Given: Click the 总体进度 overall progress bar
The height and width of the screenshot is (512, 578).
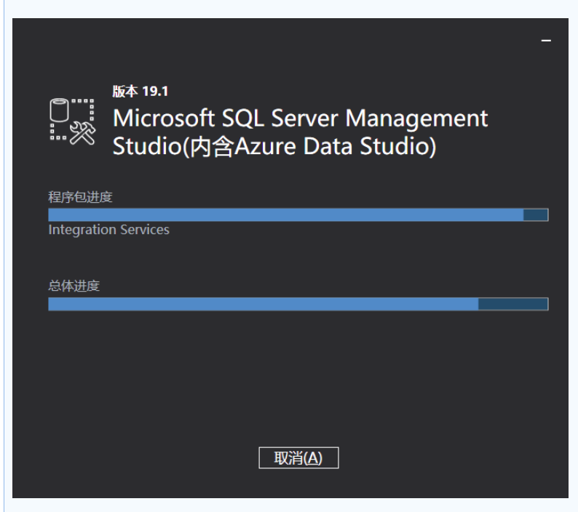Looking at the screenshot, I should point(298,304).
